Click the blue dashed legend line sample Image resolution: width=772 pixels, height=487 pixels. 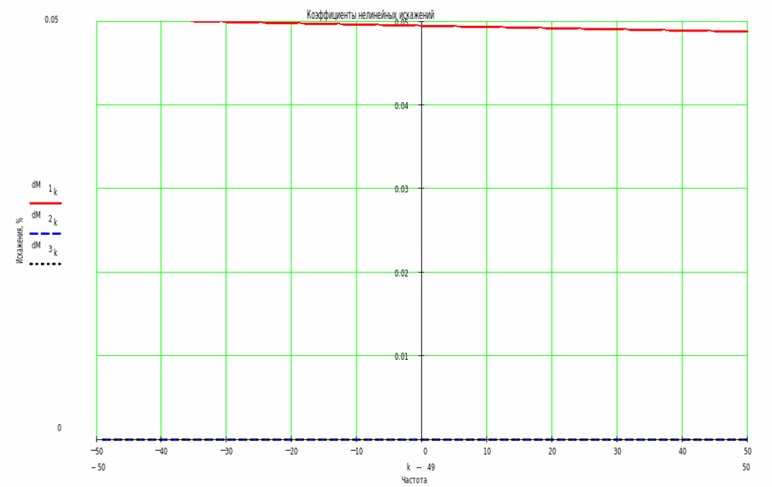pos(46,233)
